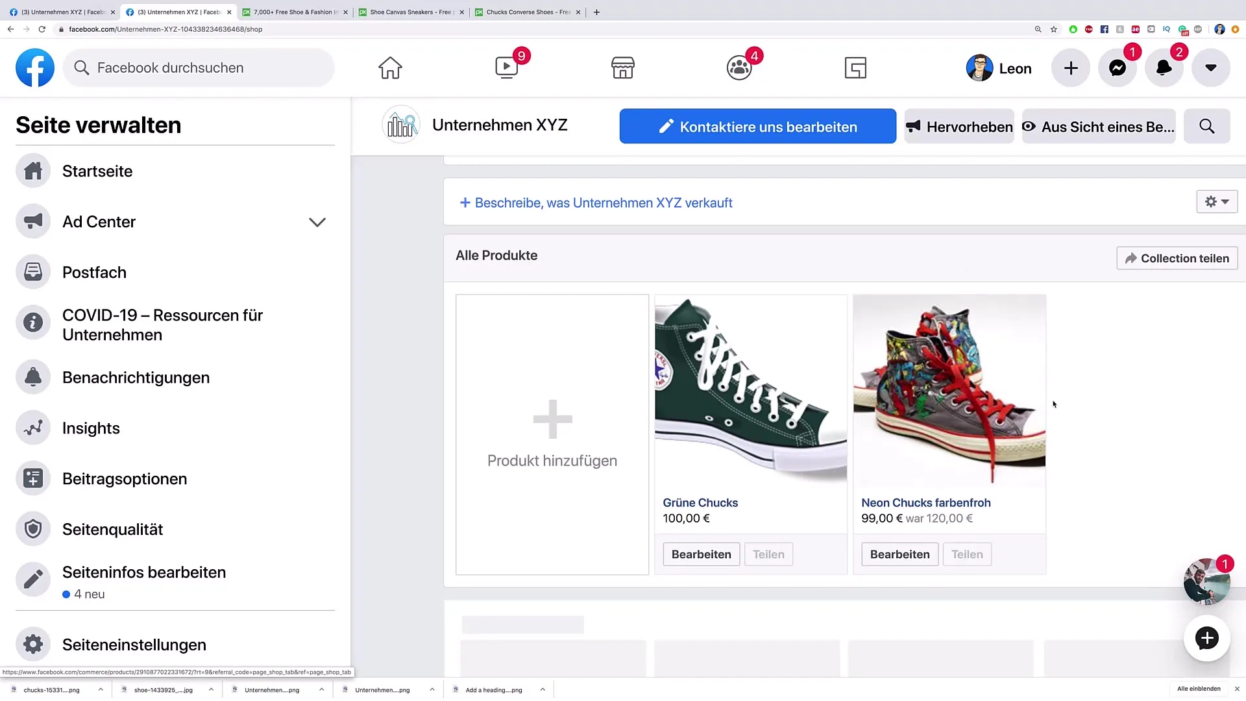The height and width of the screenshot is (701, 1246).
Task: Click 'Produkt hinzufügen' add product link
Action: [x=552, y=434]
